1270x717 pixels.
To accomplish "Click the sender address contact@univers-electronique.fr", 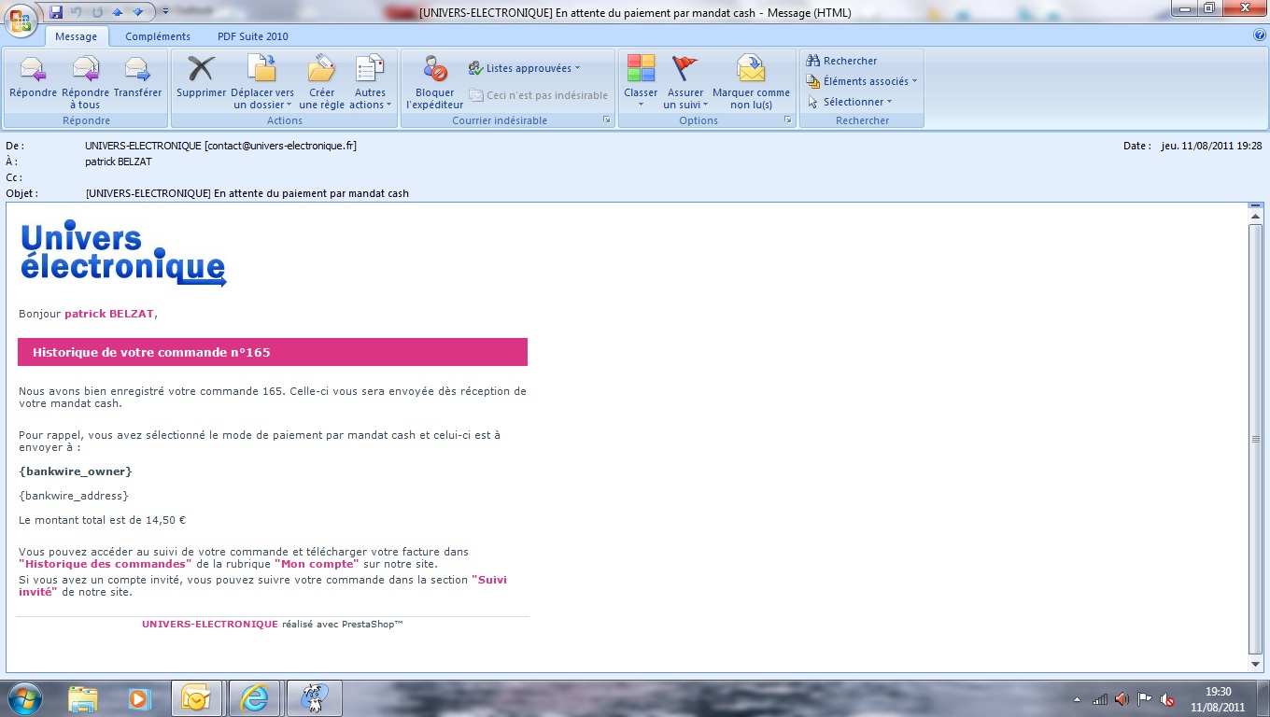I will coord(280,146).
